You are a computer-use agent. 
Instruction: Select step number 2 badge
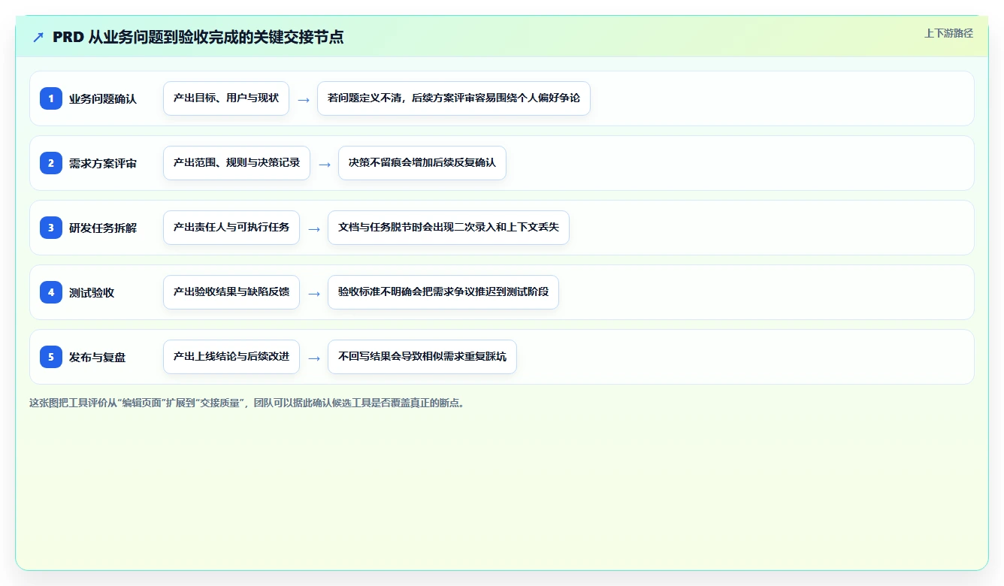[x=51, y=163]
